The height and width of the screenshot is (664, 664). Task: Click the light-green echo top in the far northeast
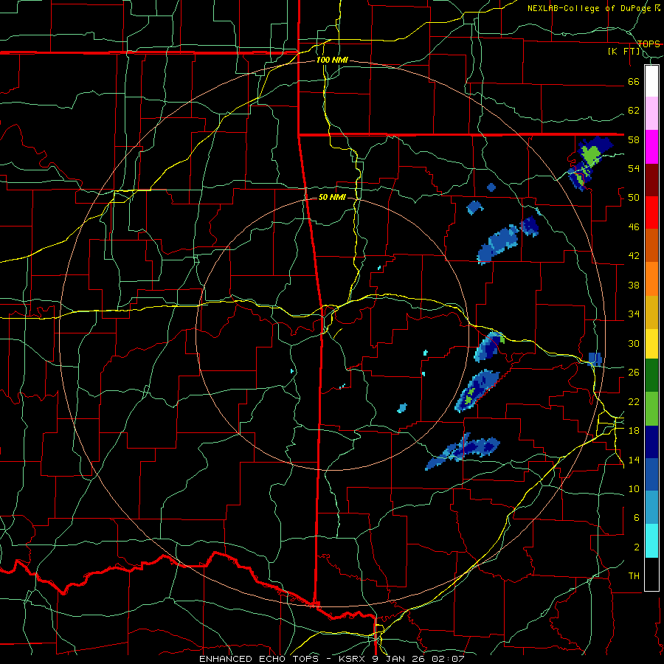pyautogui.click(x=591, y=156)
